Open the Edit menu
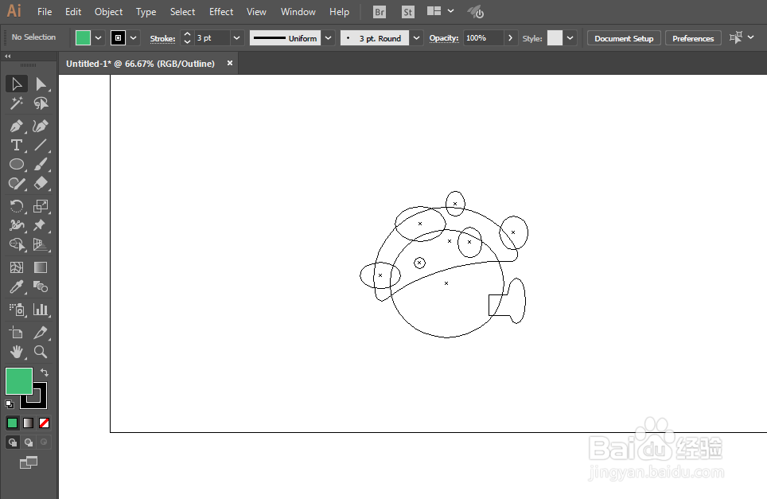This screenshot has width=767, height=499. point(73,12)
